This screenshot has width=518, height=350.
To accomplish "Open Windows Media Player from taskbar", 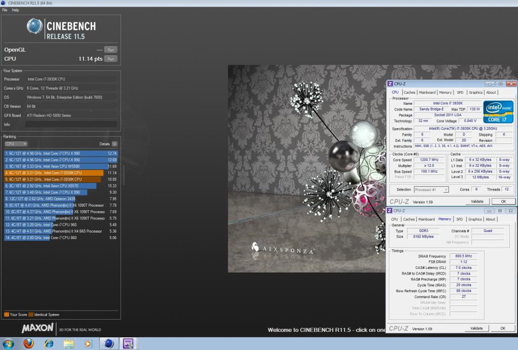I will [x=88, y=344].
